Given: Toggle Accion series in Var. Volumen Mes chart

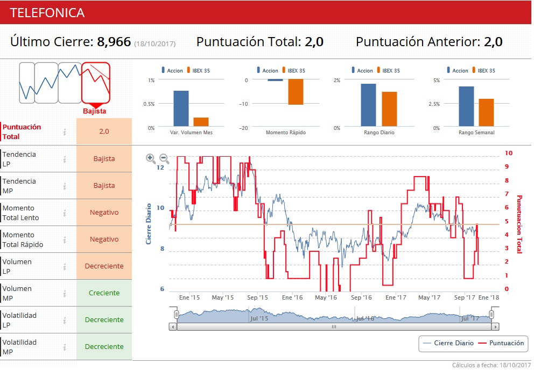Looking at the screenshot, I should click(x=172, y=70).
